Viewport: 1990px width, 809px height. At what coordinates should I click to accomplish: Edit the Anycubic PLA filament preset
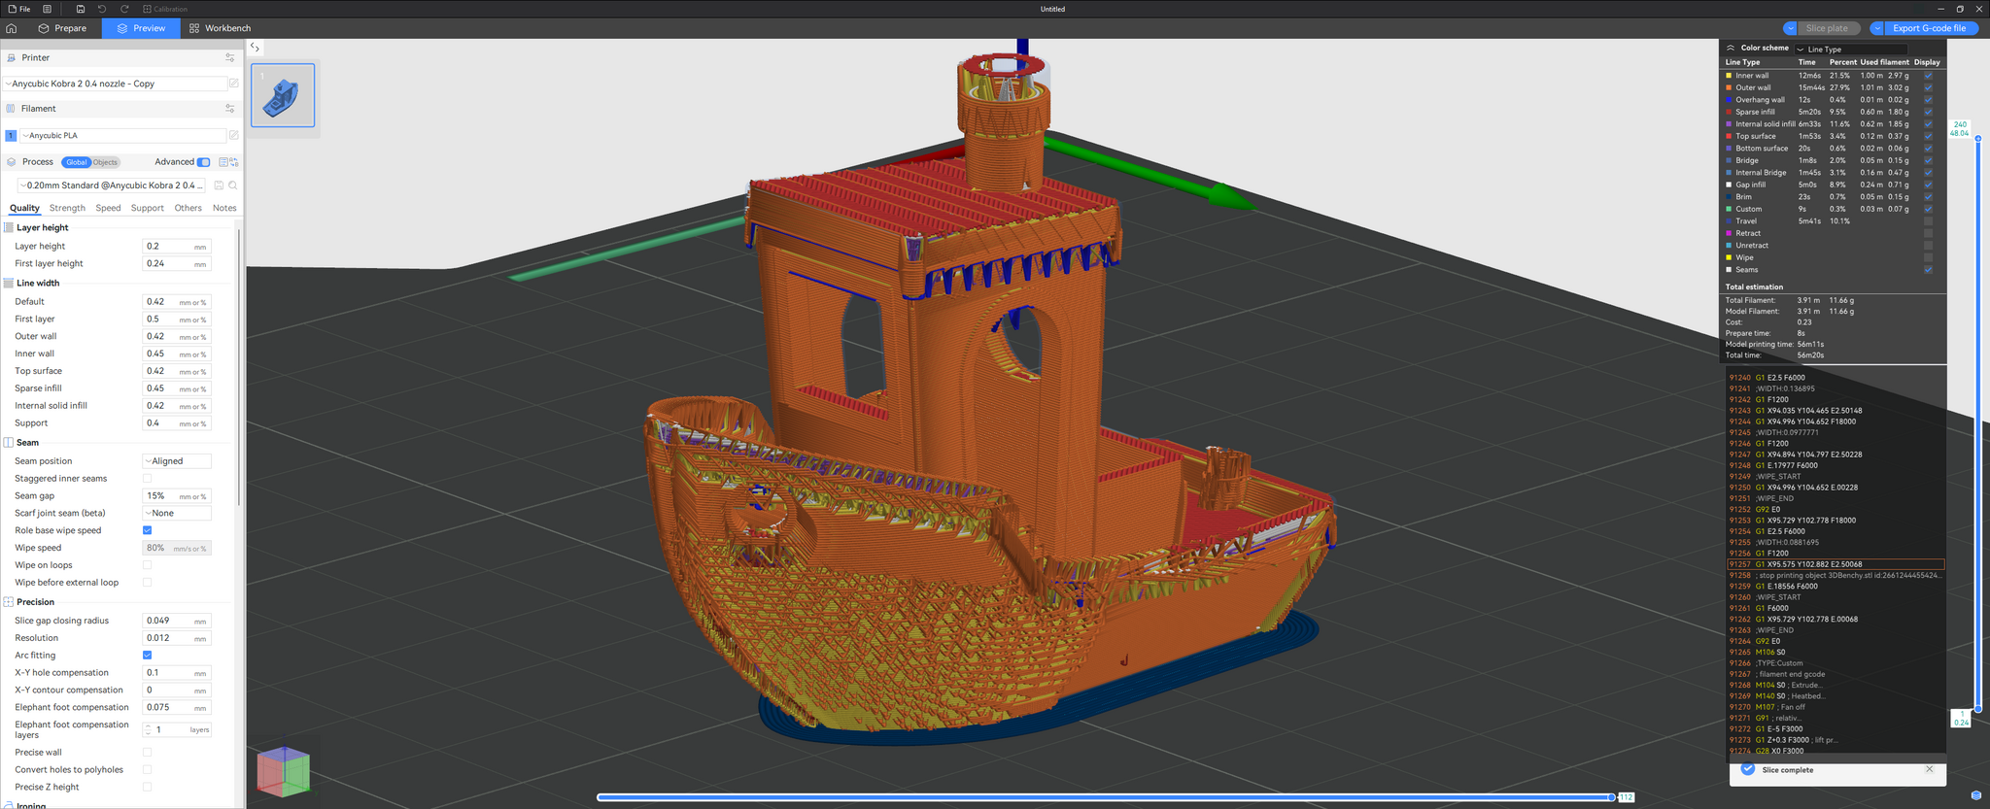234,135
